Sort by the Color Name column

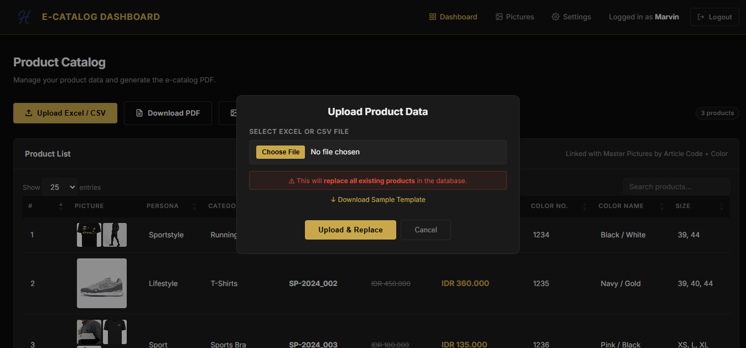[630, 206]
